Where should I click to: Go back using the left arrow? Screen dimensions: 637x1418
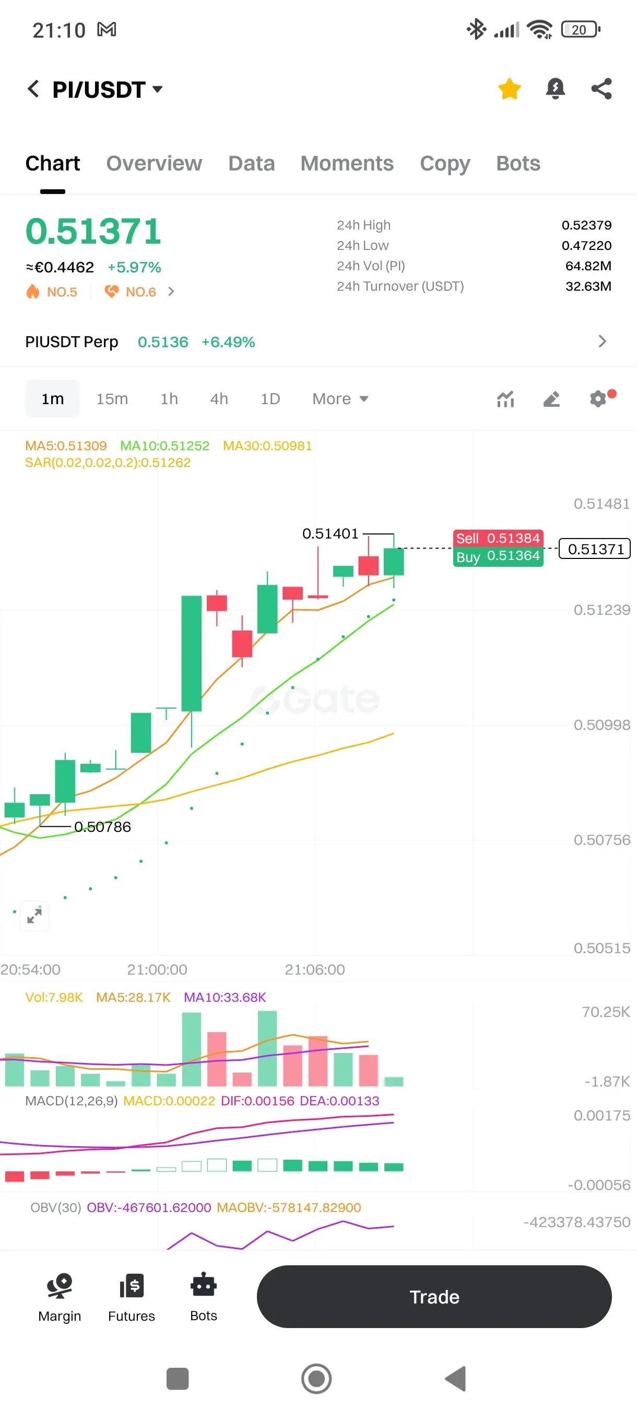33,89
